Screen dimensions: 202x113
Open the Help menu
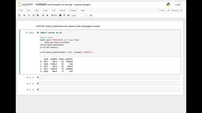click(83, 10)
